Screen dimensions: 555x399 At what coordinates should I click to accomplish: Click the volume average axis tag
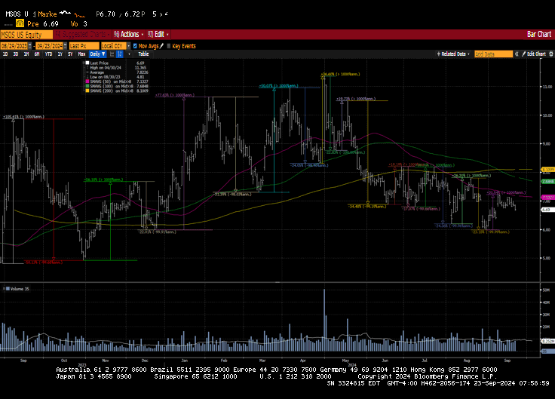(x=548, y=341)
